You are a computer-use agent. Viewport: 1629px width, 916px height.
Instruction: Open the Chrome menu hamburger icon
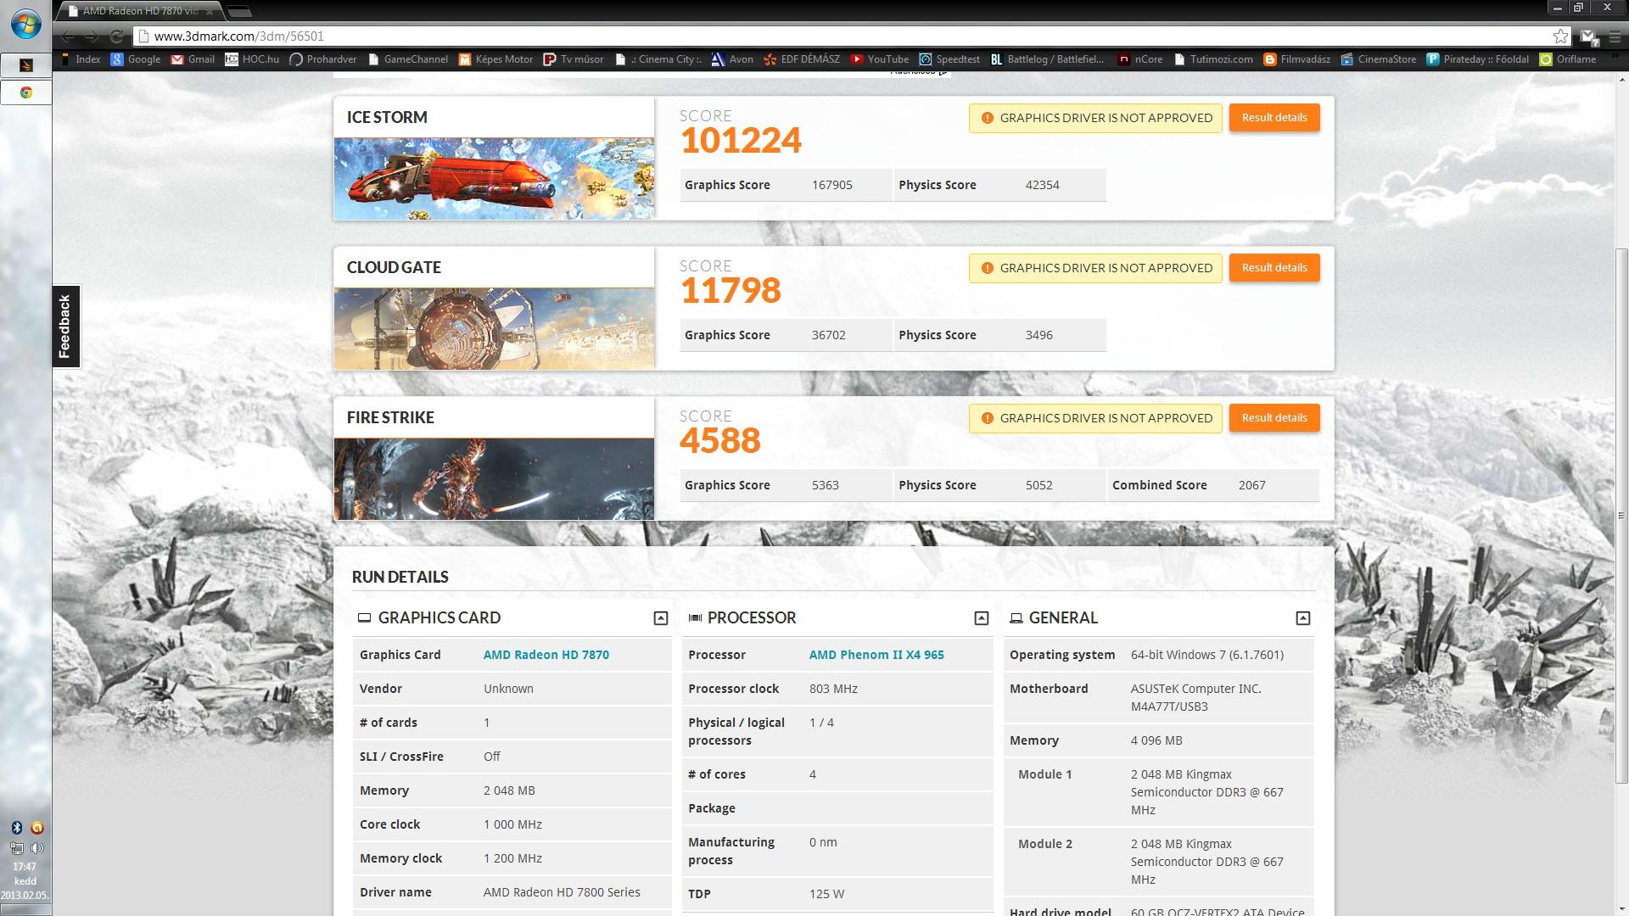pos(1615,36)
